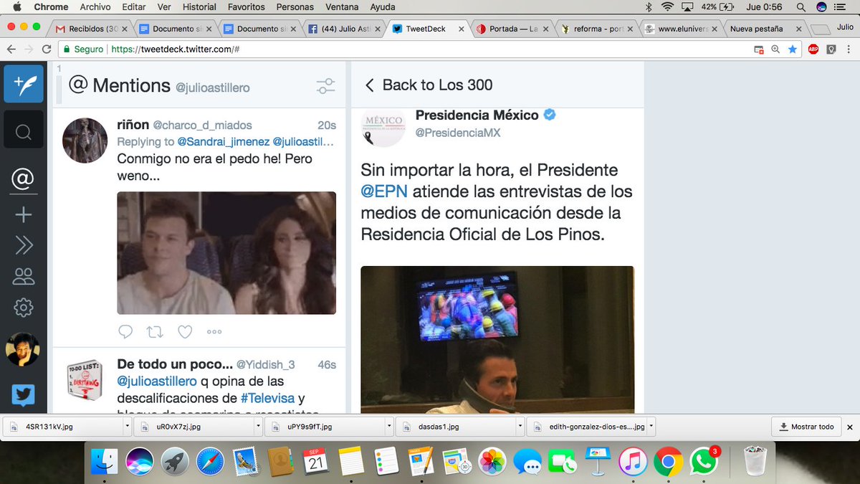Jump to the Mentions column via sidebar @ icon
Image resolution: width=860 pixels, height=484 pixels.
[x=23, y=179]
